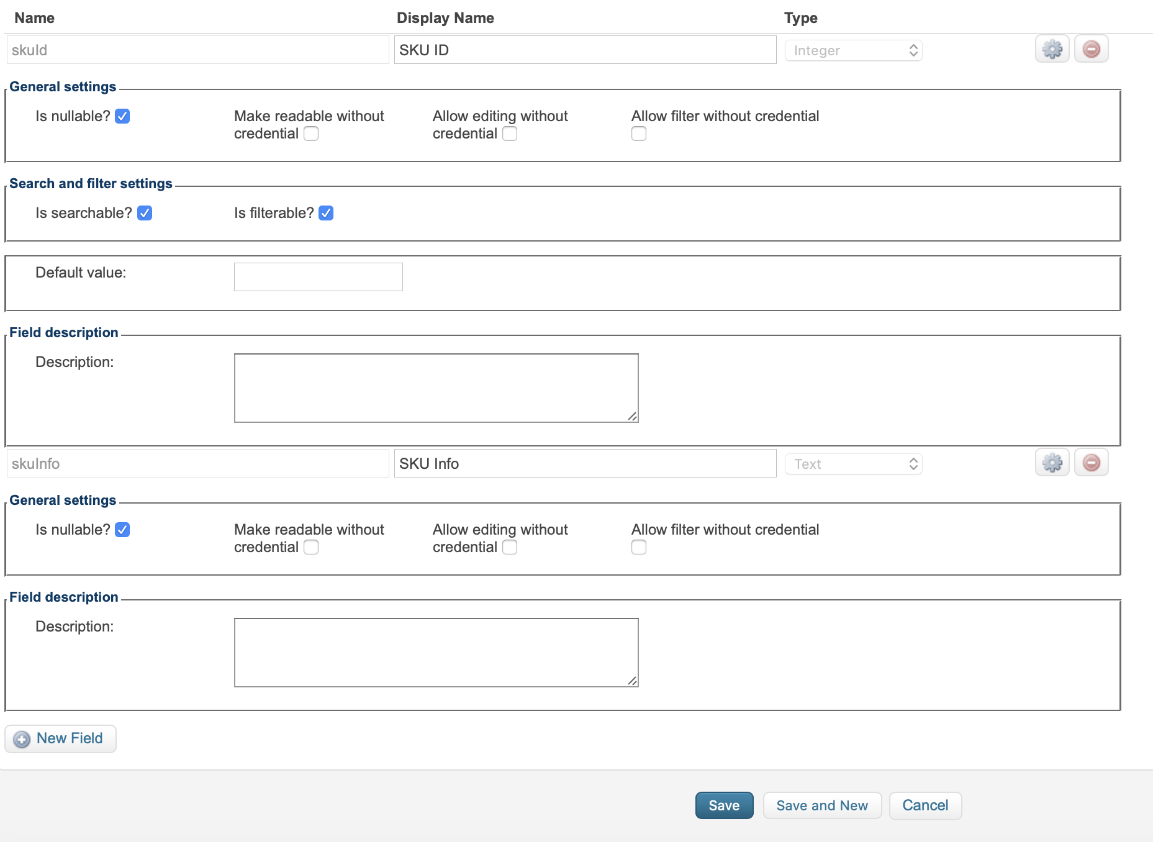Enable Allow filter without credential for skuInfo

click(x=638, y=547)
